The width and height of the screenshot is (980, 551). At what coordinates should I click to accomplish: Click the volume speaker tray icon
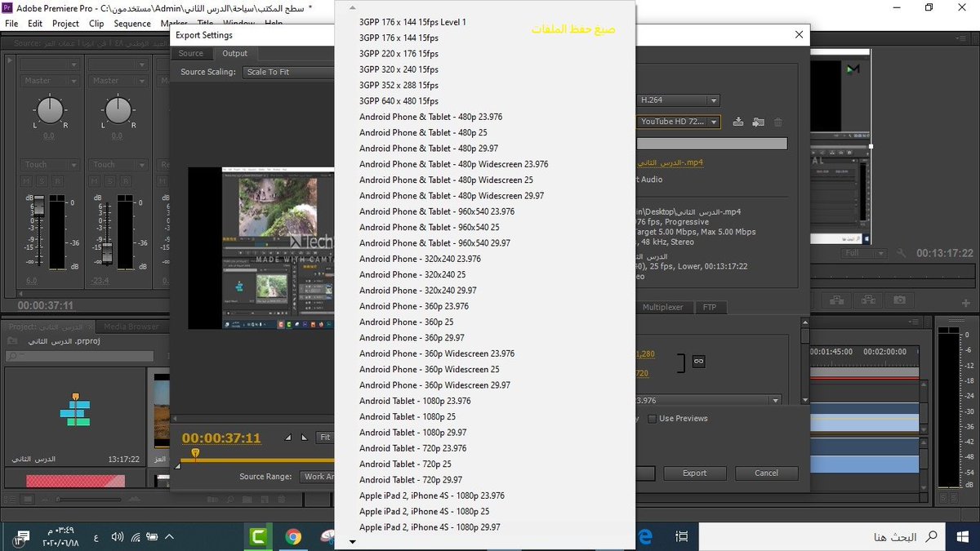pyautogui.click(x=118, y=536)
